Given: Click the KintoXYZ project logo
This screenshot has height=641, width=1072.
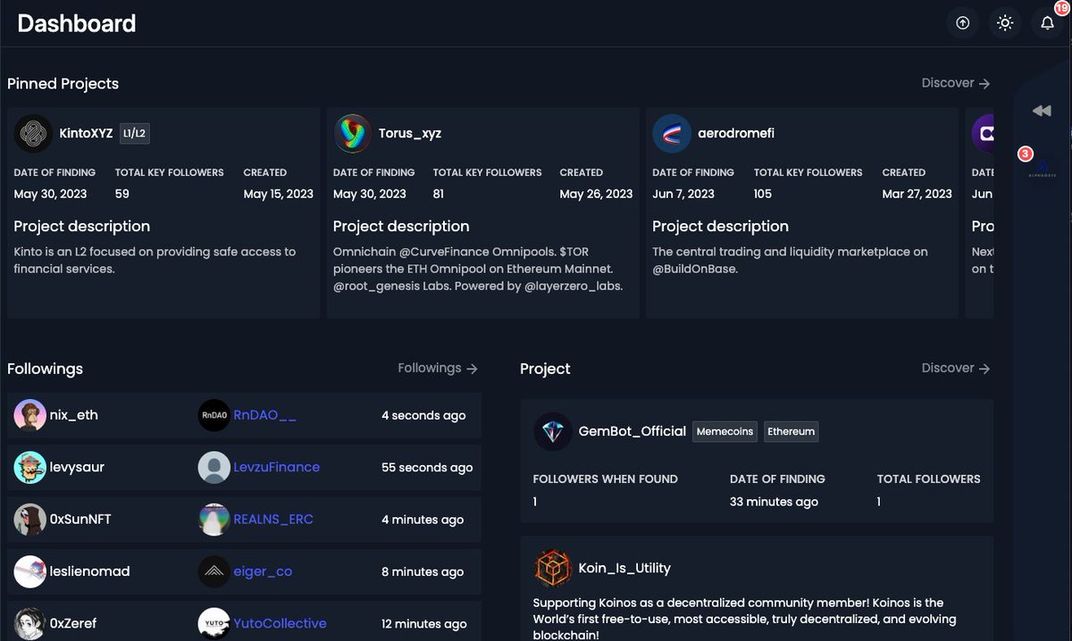Looking at the screenshot, I should point(32,132).
